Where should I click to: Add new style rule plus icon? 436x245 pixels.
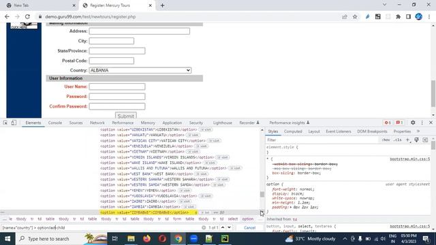pos(407,140)
